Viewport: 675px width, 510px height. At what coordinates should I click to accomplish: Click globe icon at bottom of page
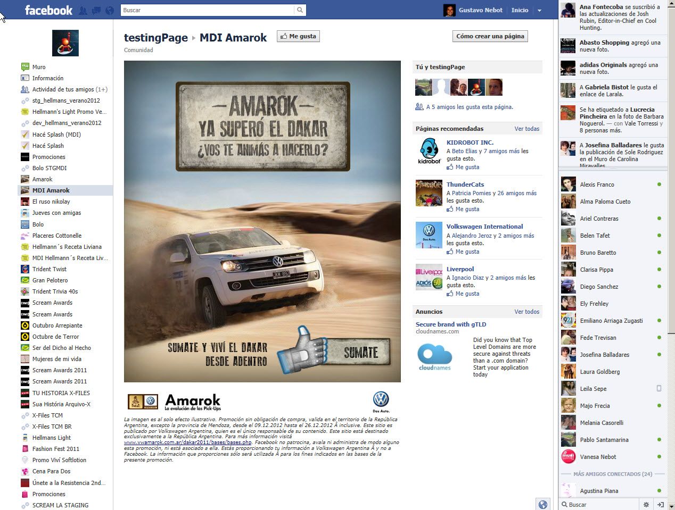coord(542,505)
